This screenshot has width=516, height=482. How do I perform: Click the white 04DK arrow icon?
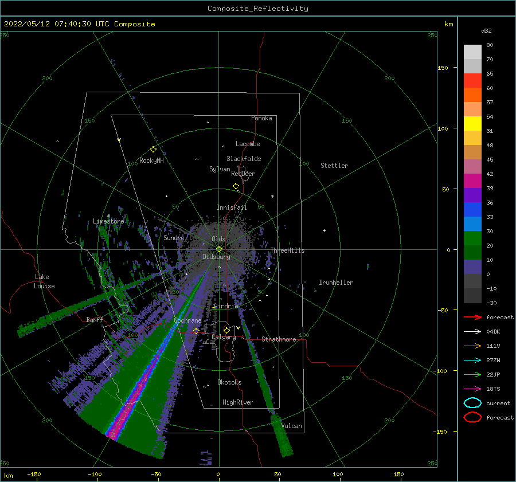coord(472,332)
